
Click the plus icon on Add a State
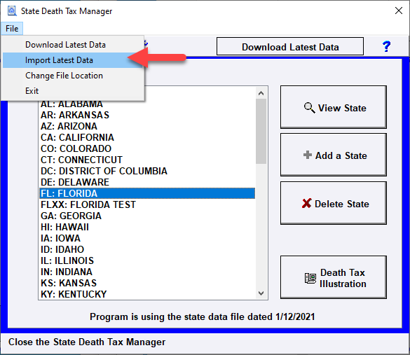pyautogui.click(x=308, y=155)
